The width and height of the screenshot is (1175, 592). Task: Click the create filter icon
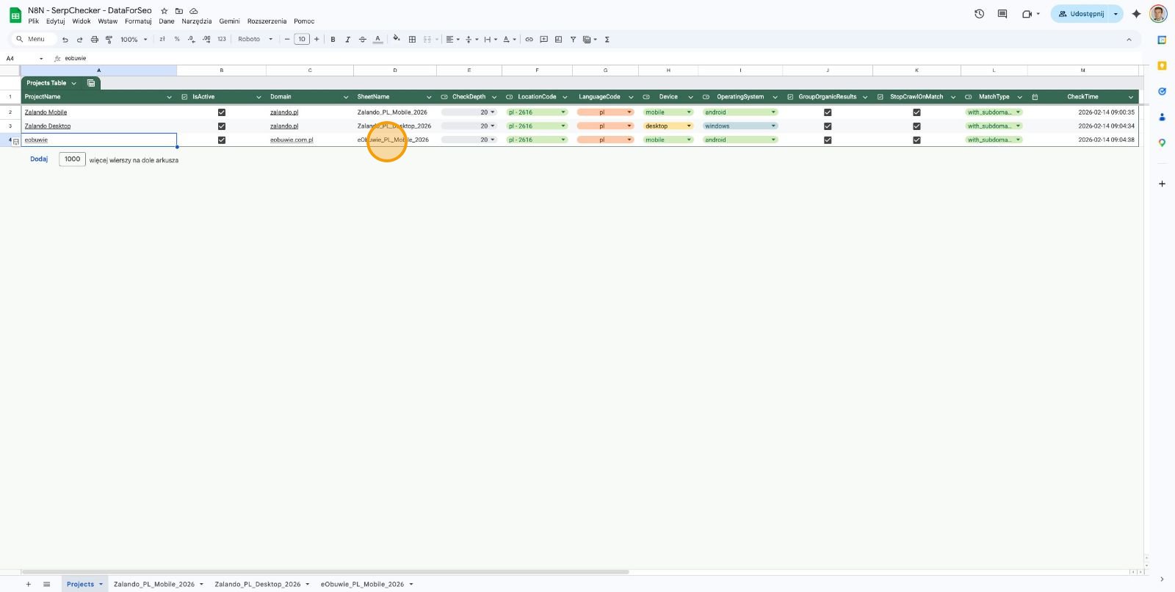[x=573, y=40]
